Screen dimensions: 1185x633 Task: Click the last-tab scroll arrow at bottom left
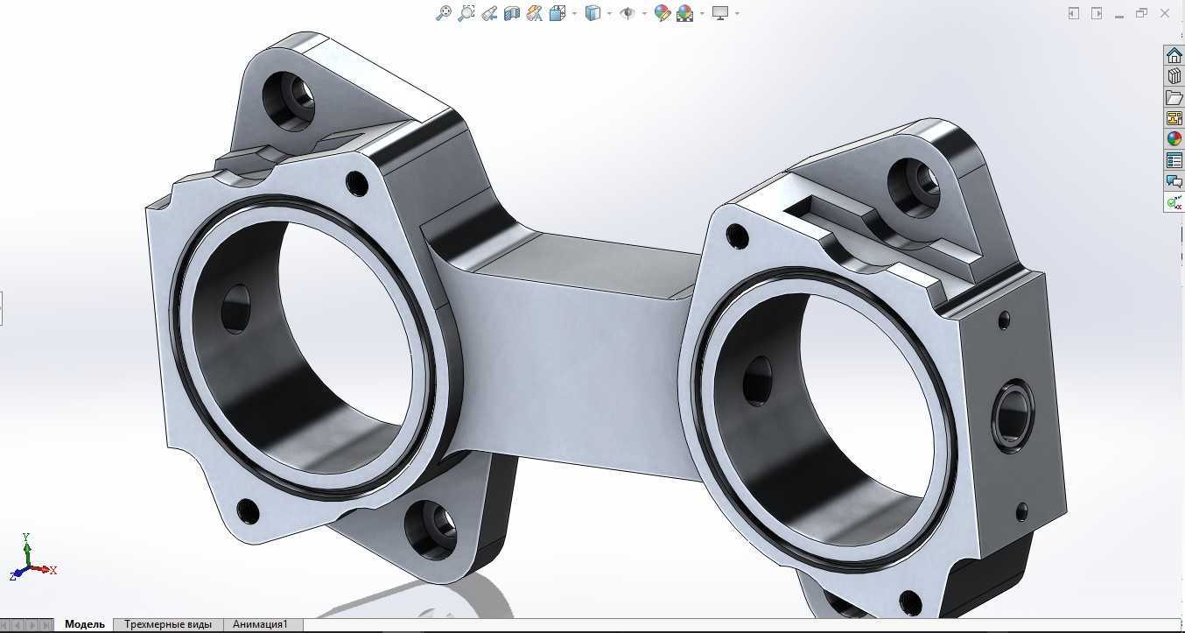(47, 625)
